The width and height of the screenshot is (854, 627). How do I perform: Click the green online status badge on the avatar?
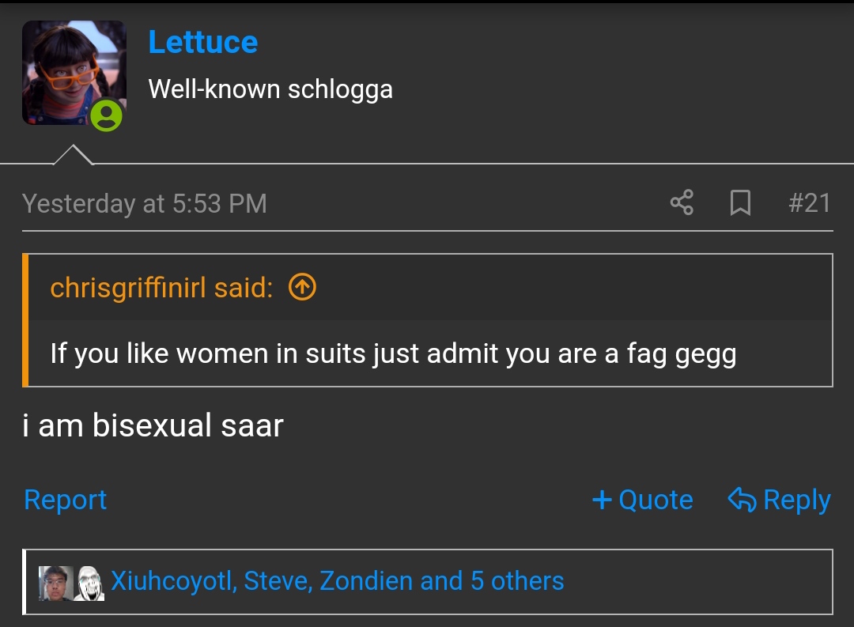coord(106,115)
